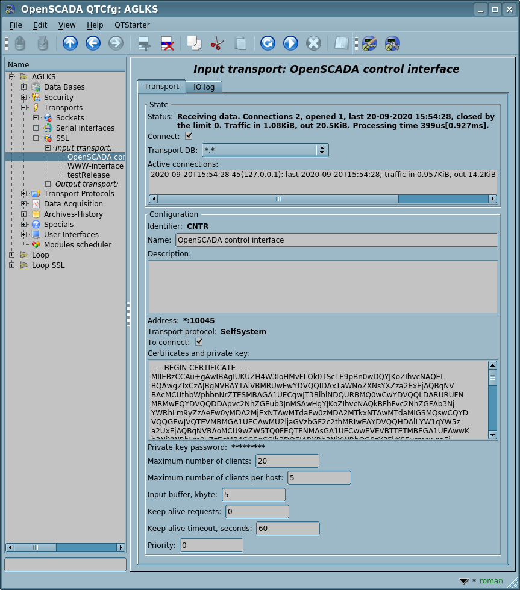
Task: Click the Name input field
Action: pos(337,240)
